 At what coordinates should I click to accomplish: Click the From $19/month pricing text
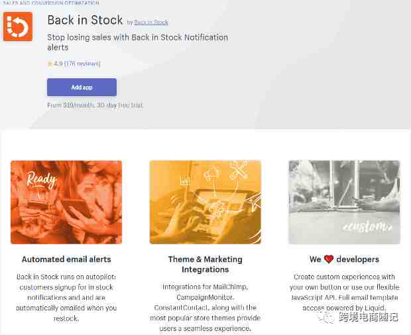(x=95, y=105)
